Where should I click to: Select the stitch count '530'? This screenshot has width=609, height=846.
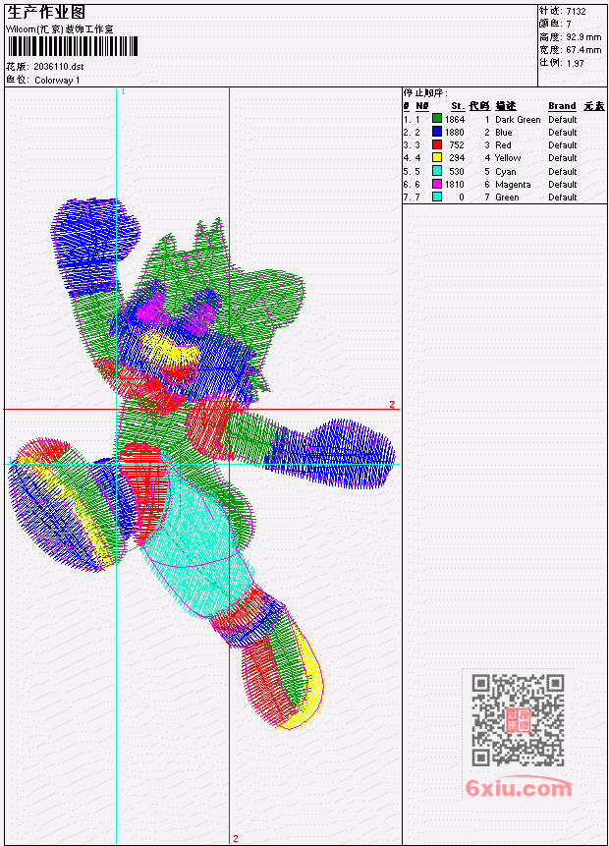(x=457, y=172)
